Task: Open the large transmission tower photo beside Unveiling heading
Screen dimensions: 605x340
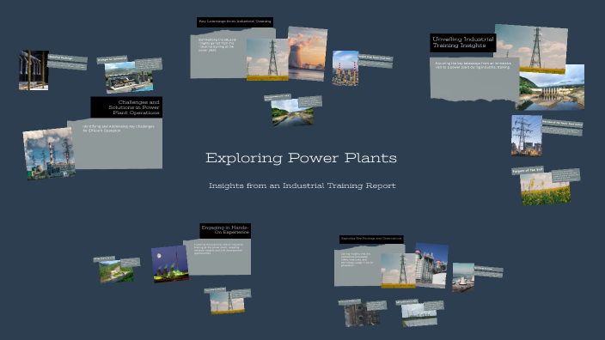Action: tap(531, 49)
